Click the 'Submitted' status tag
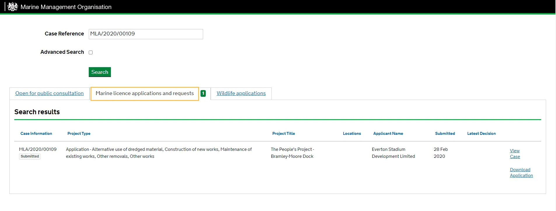Viewport: 556px width, 211px height. pyautogui.click(x=30, y=156)
